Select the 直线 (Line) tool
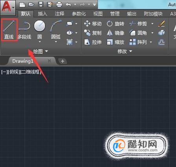 click(9, 30)
